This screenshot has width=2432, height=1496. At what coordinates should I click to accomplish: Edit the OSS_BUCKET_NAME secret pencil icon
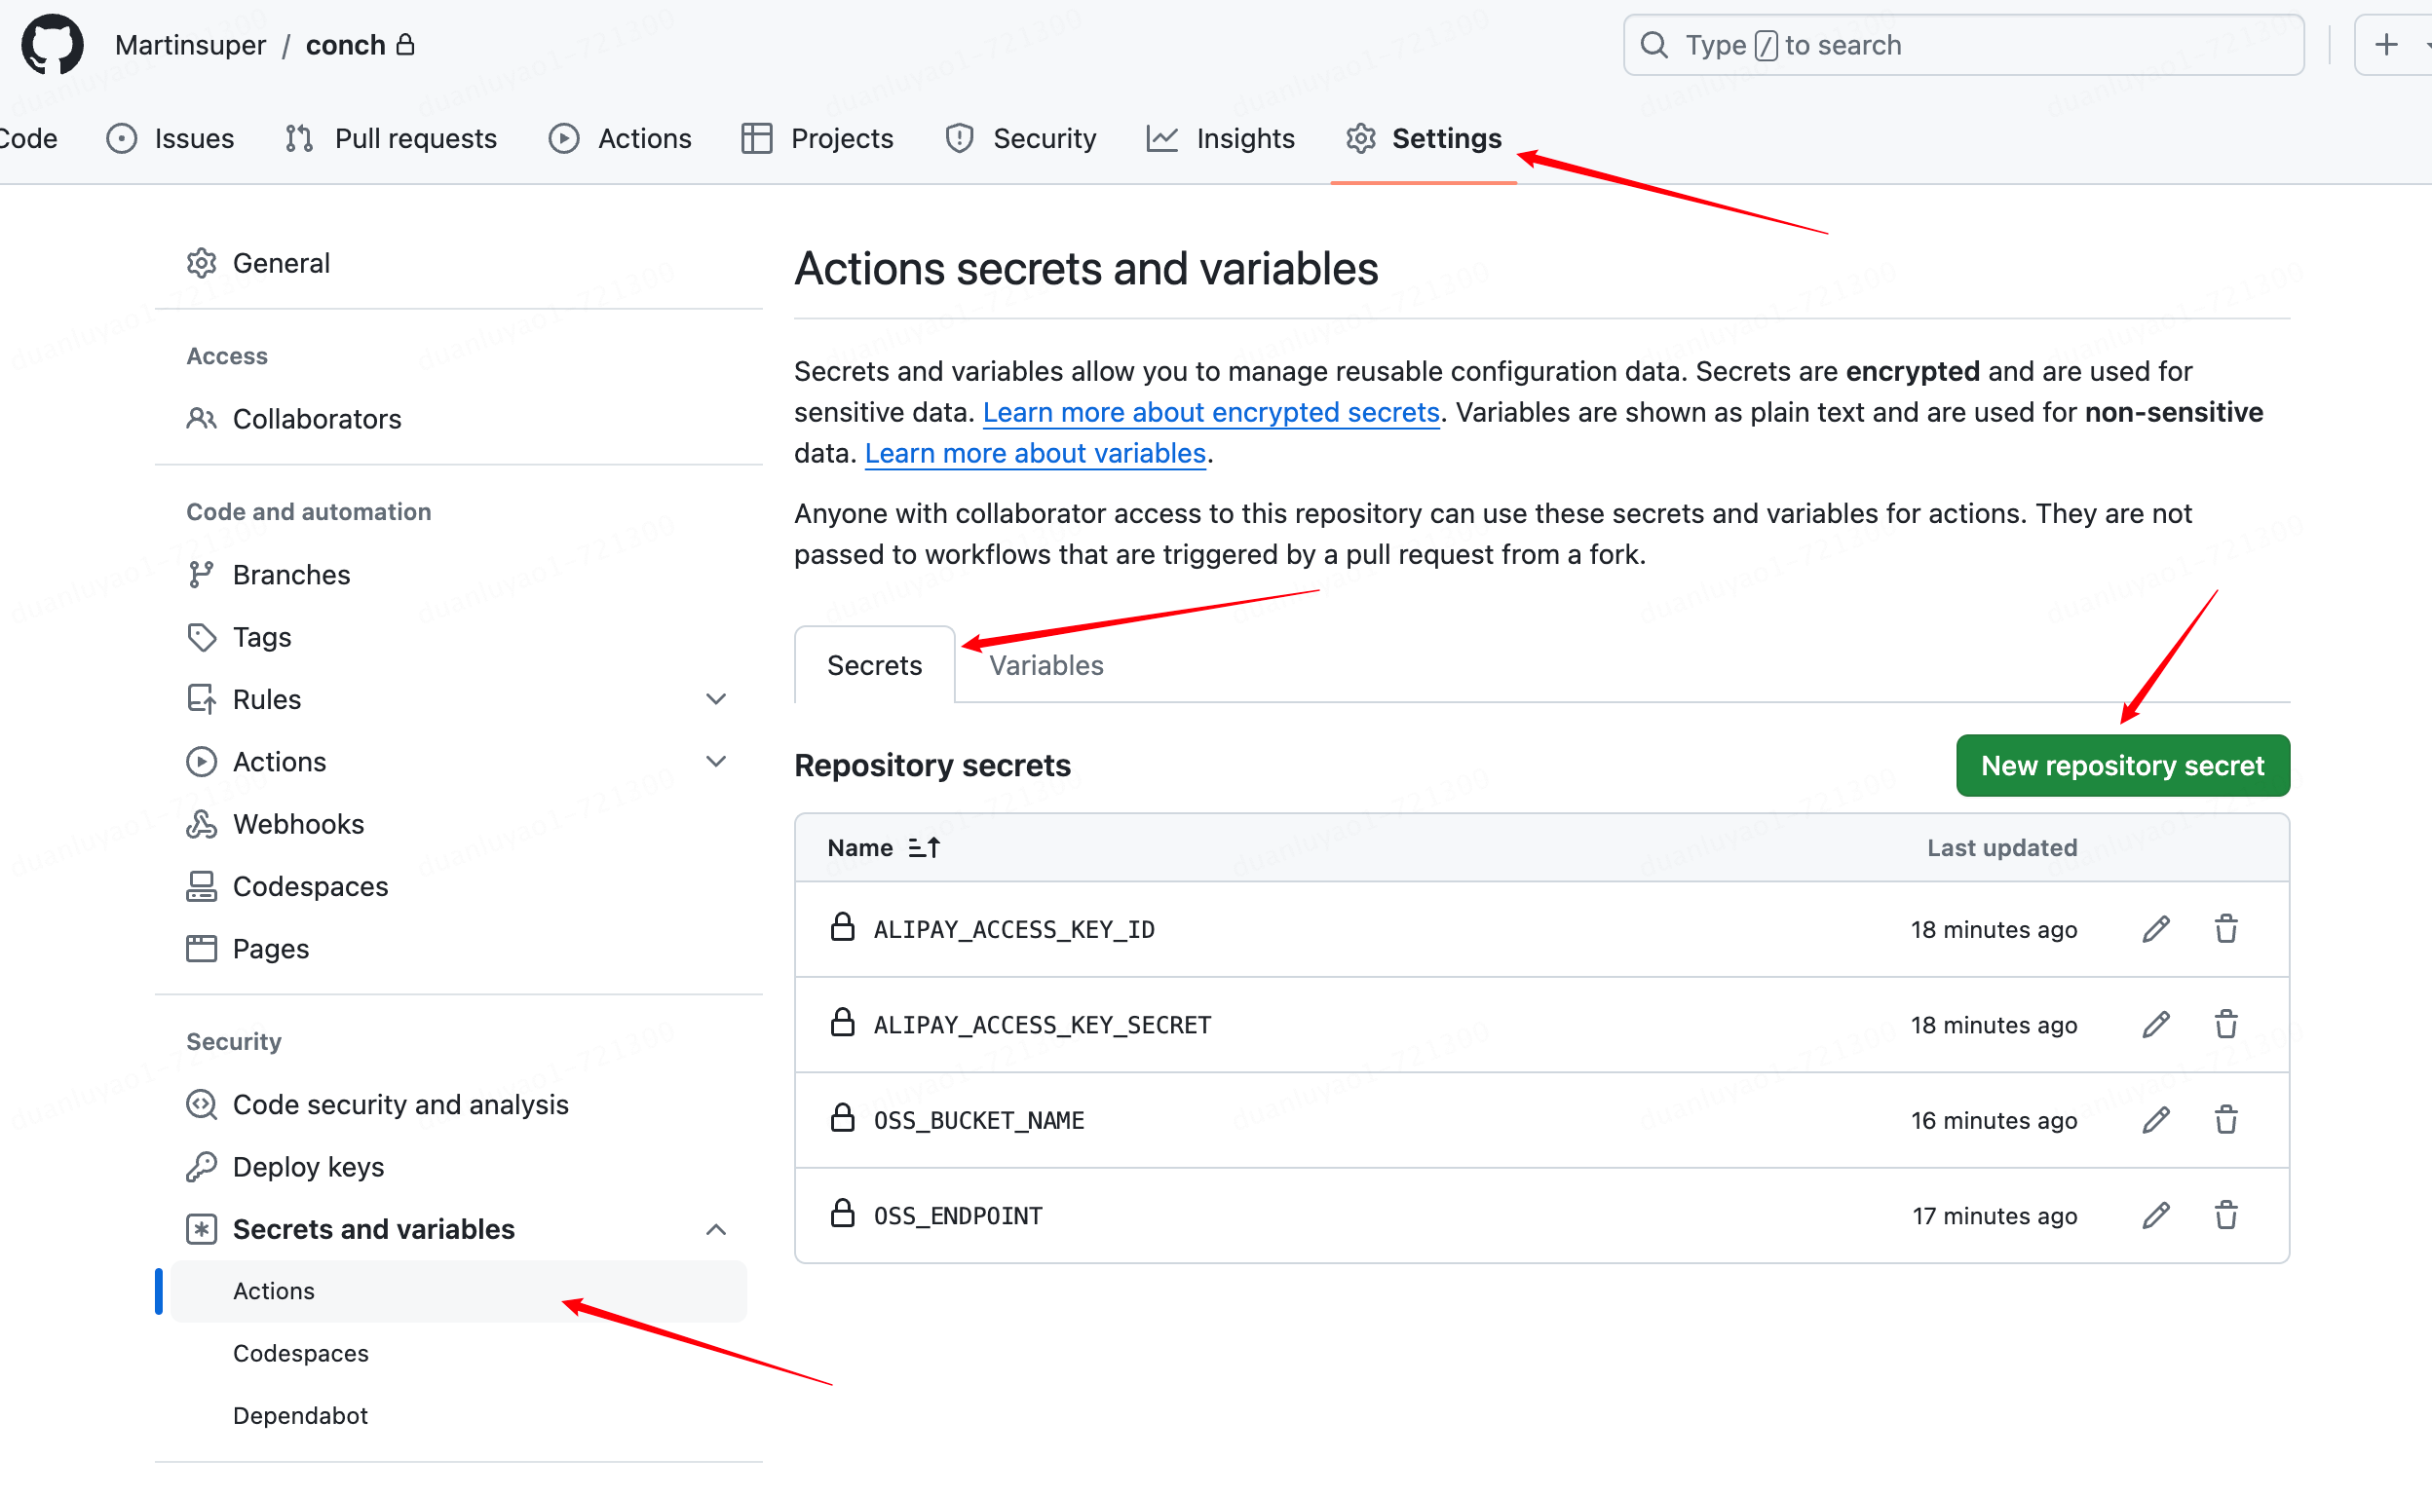point(2156,1120)
